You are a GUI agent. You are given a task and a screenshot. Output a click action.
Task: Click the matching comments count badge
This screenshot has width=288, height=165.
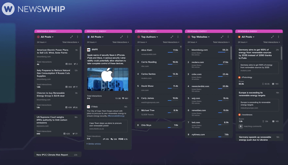pyautogui.click(x=241, y=126)
